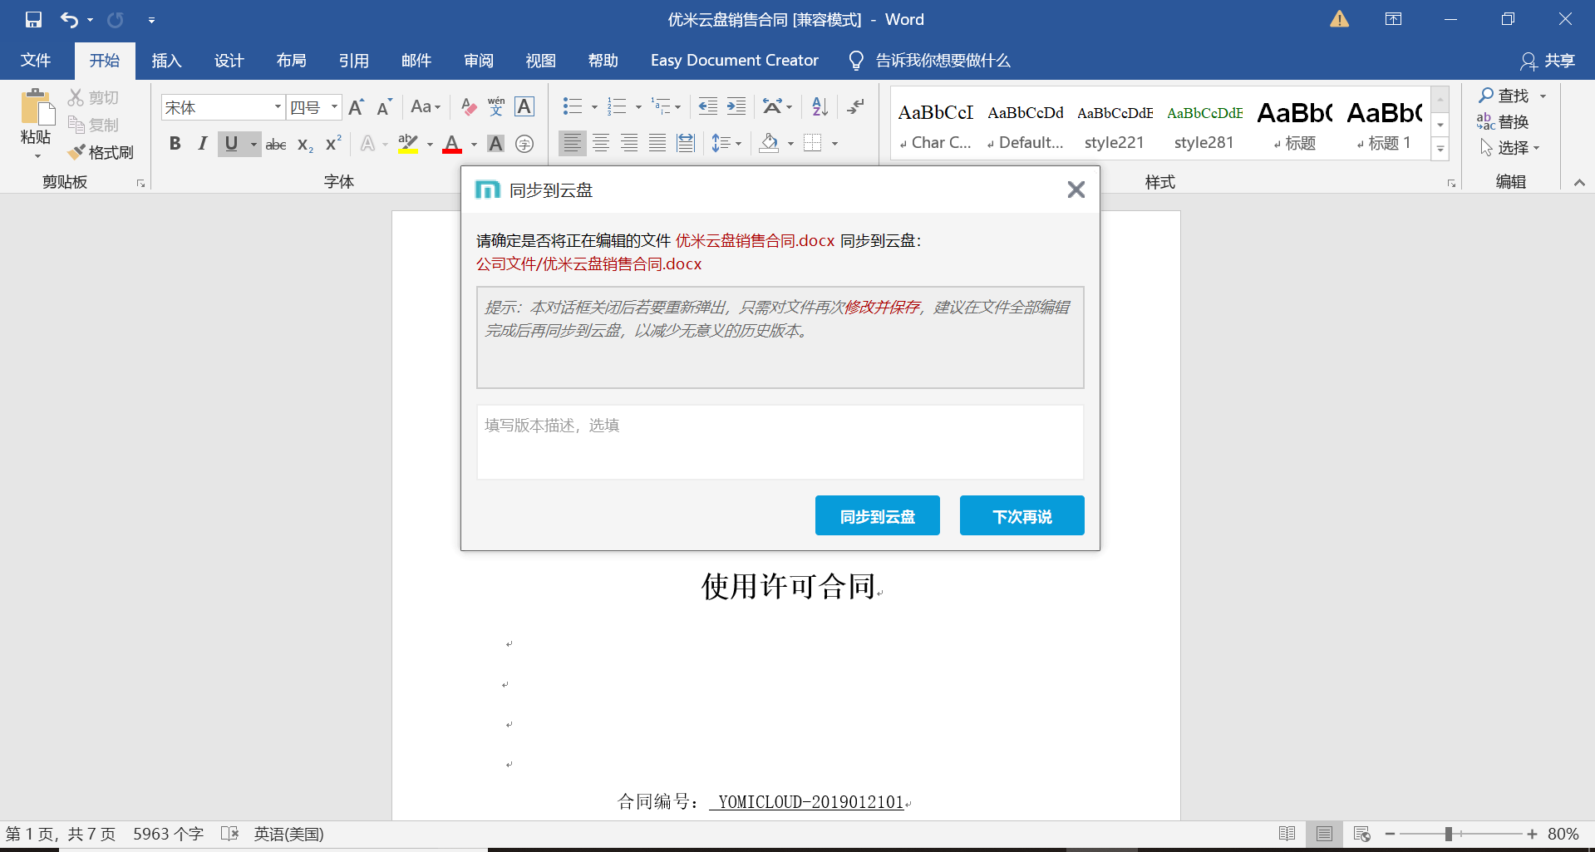Select the Format Painter tool
The height and width of the screenshot is (852, 1595).
(101, 152)
